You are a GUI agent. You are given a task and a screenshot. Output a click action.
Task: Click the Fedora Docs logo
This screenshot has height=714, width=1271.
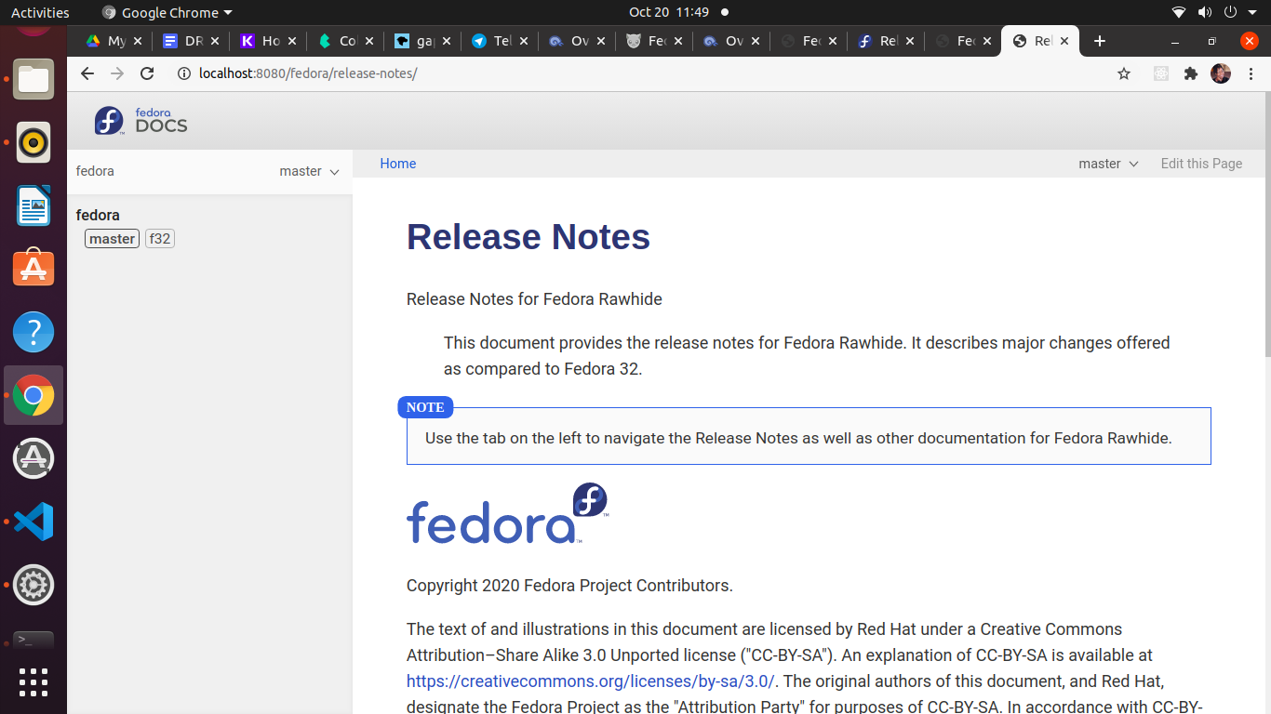(x=141, y=121)
